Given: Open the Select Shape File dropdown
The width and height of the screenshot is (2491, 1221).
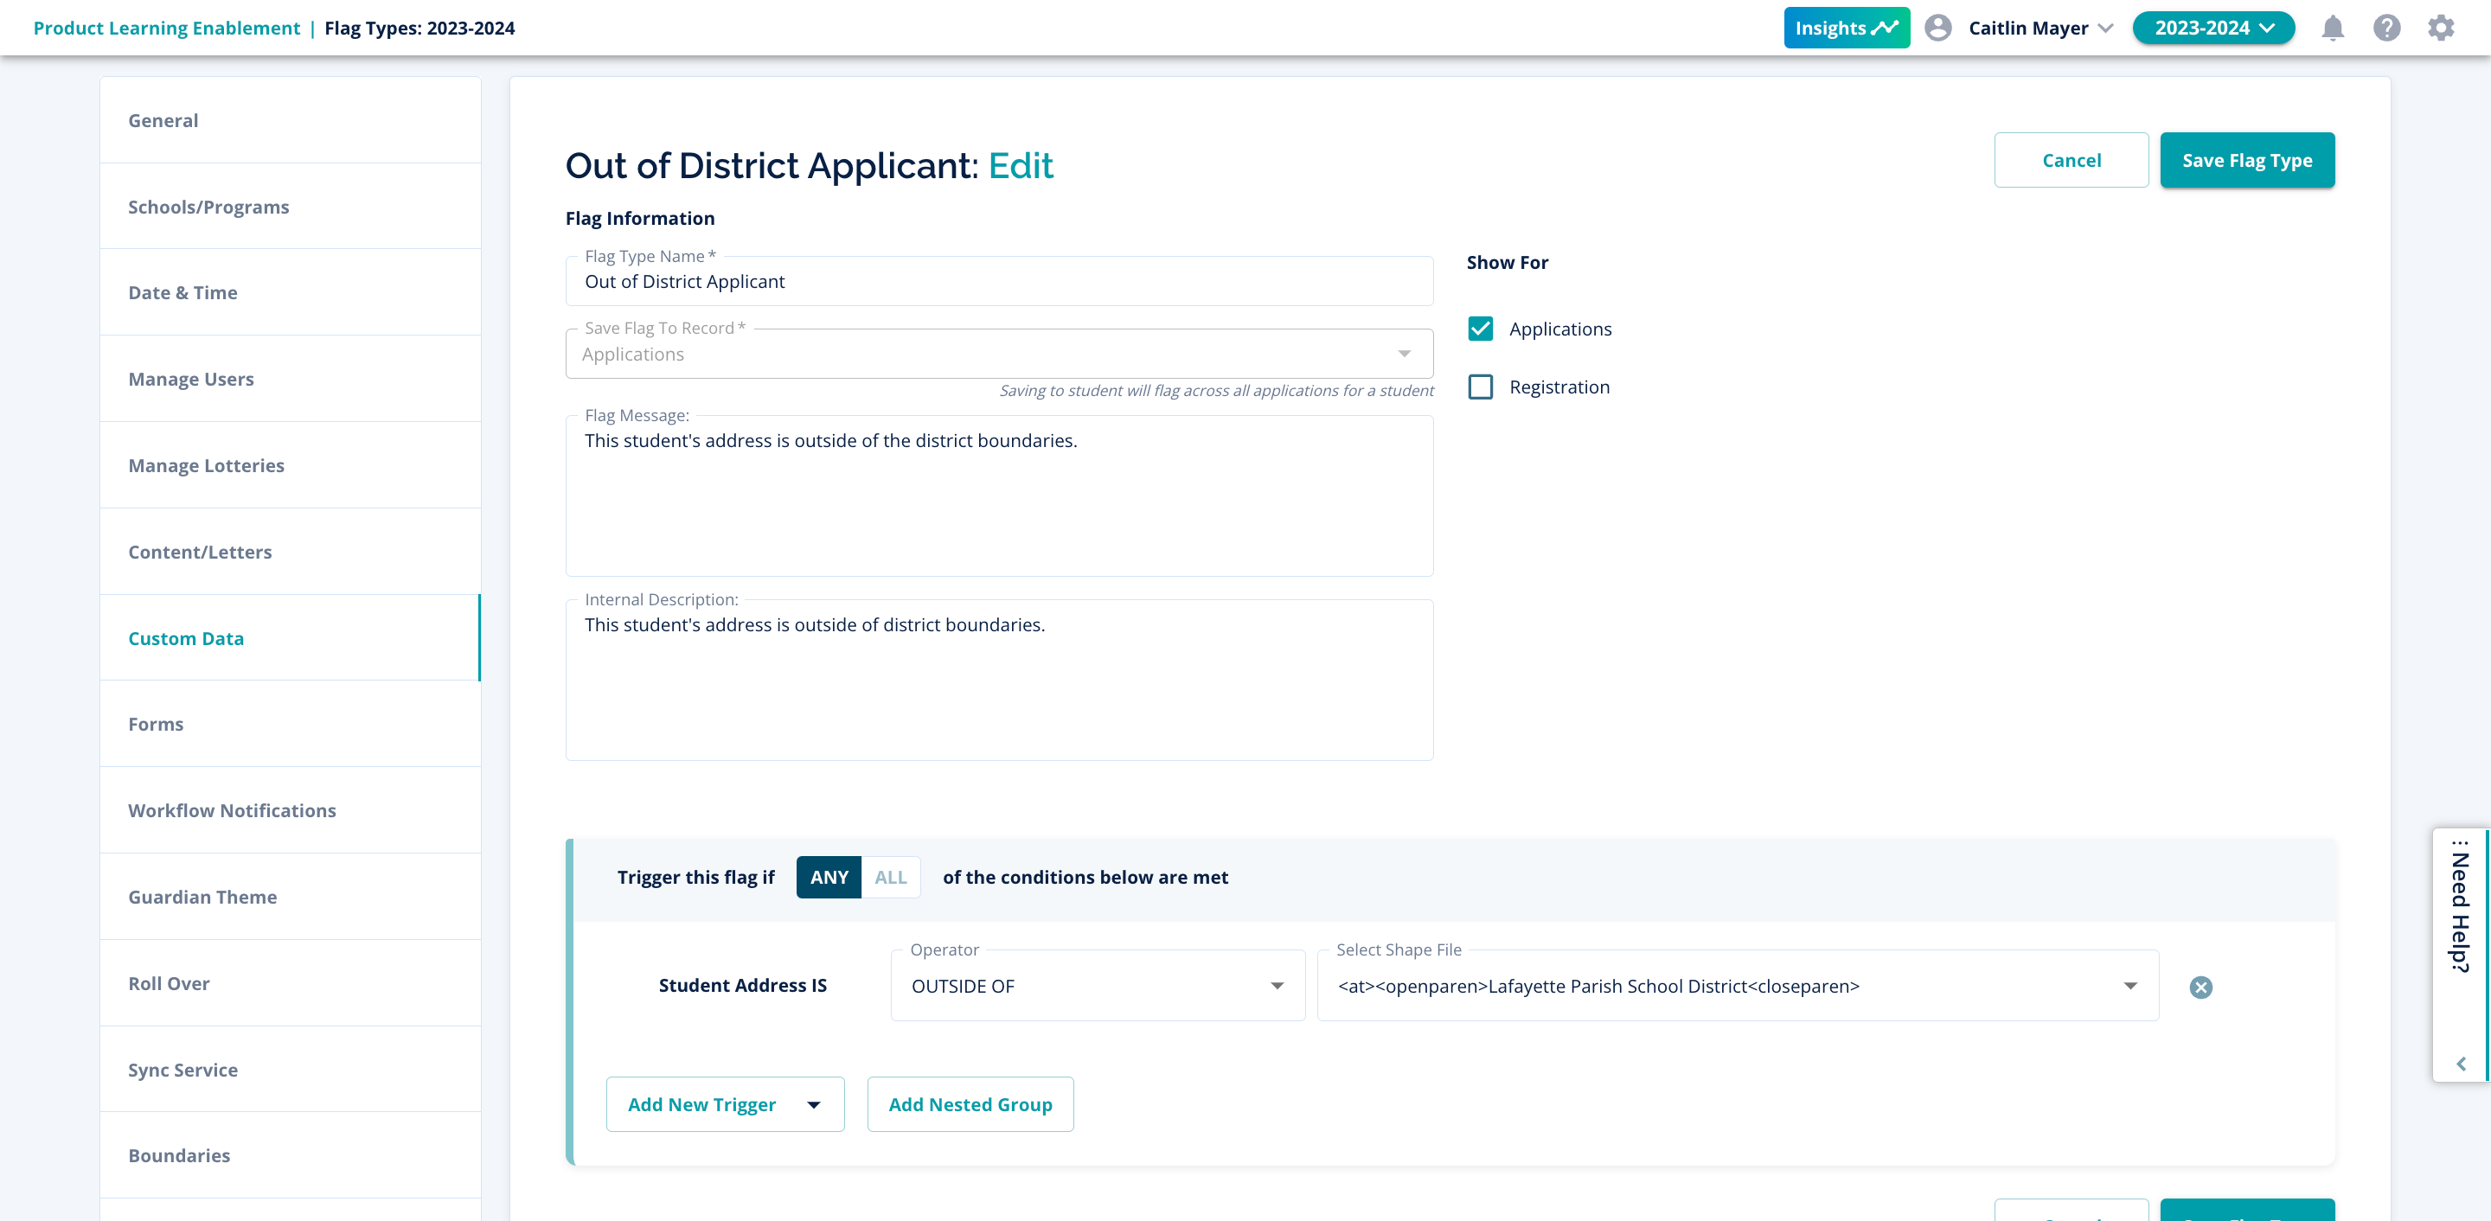Looking at the screenshot, I should click(1737, 986).
